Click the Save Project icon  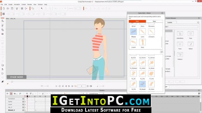12,9
